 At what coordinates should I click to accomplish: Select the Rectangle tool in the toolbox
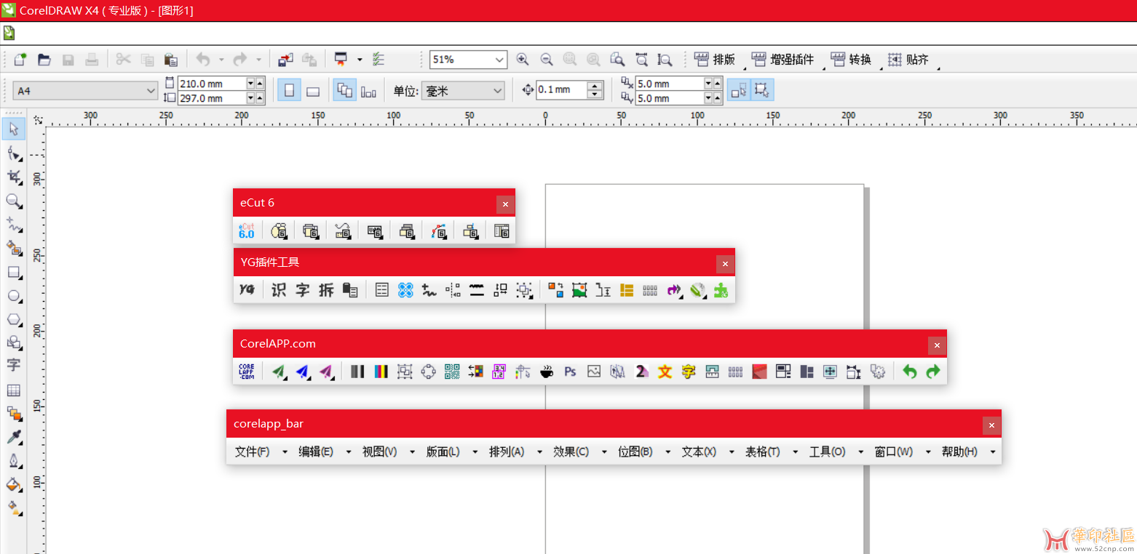(x=14, y=273)
